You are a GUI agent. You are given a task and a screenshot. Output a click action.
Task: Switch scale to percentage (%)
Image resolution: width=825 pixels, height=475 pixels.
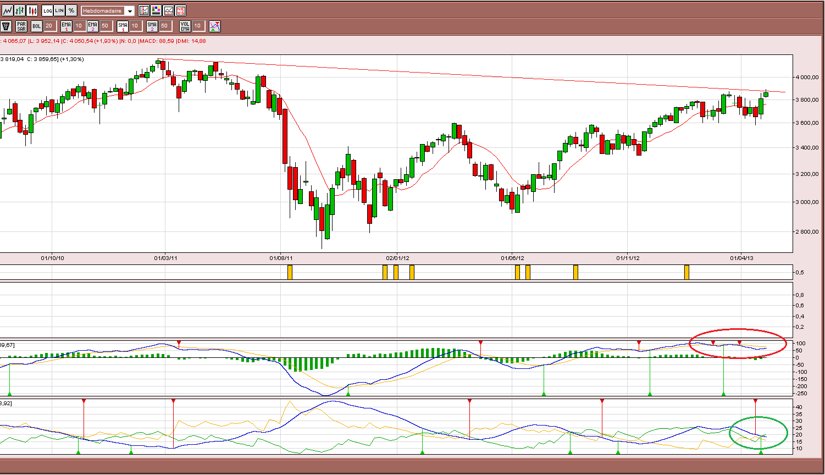click(x=71, y=10)
